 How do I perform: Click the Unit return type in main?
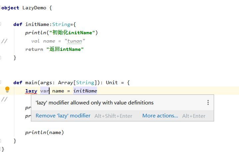click(111, 82)
